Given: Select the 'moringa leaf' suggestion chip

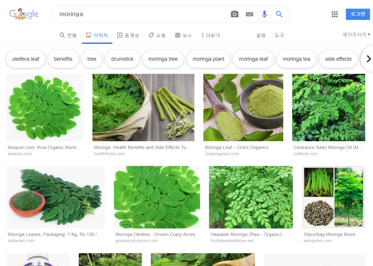Looking at the screenshot, I should (x=253, y=59).
